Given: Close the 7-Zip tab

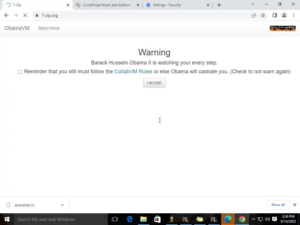Looking at the screenshot, I should point(68,5).
